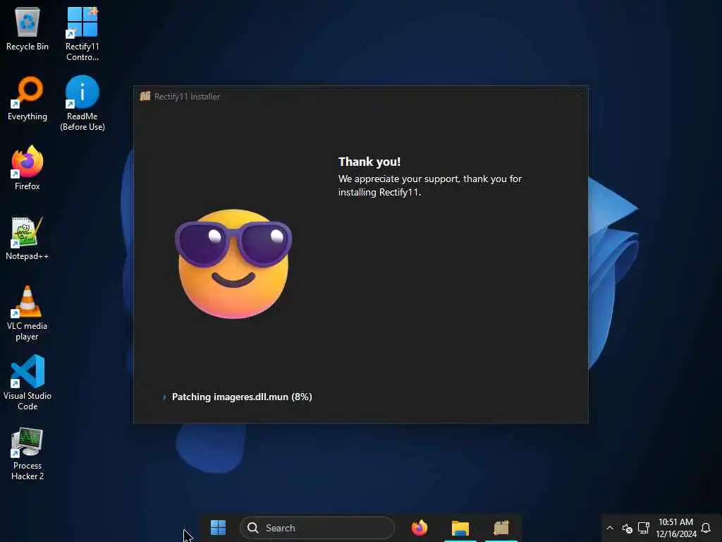Open the network status tray icon
722x542 pixels.
[x=644, y=528]
